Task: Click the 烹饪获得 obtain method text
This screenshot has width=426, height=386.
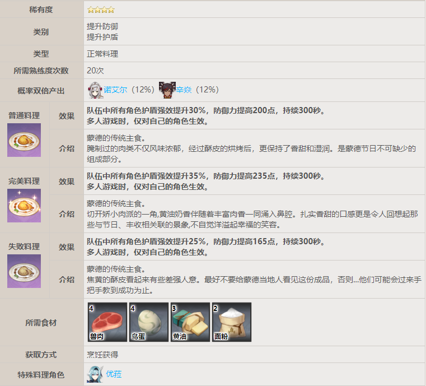Action: [x=102, y=355]
